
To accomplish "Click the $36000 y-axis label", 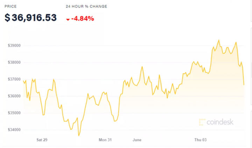I will tap(14, 96).
